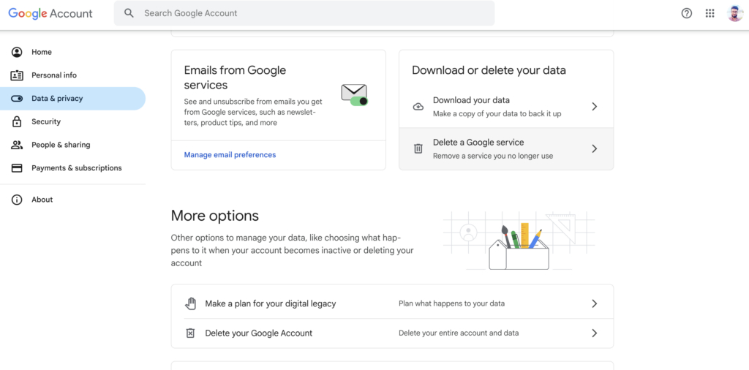Open the help question mark icon
749x370 pixels.
(x=686, y=13)
